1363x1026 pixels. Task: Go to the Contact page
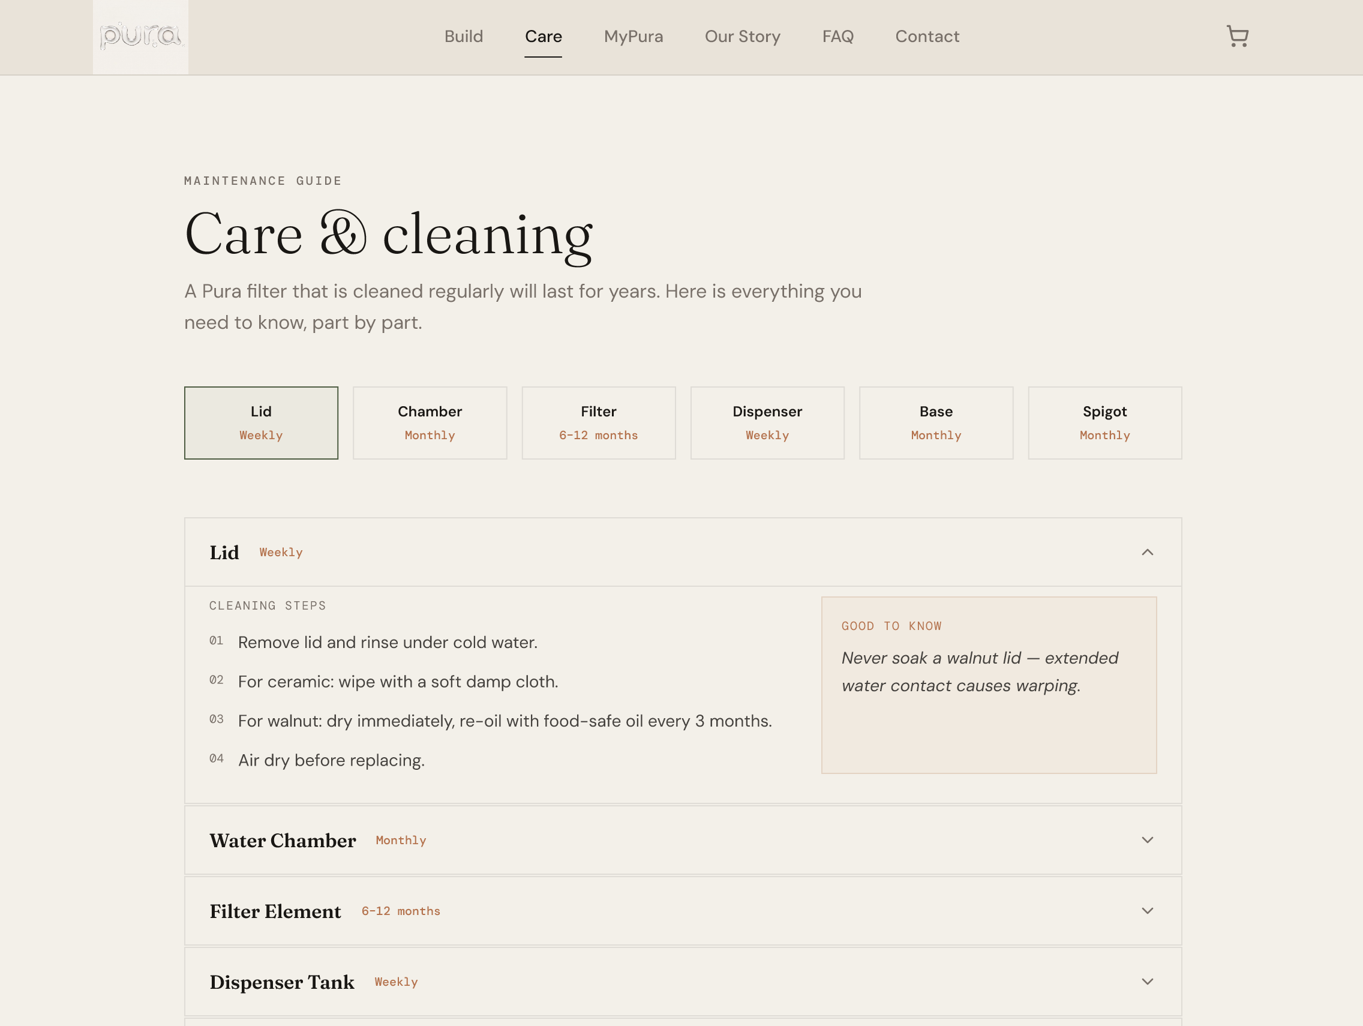(x=927, y=37)
